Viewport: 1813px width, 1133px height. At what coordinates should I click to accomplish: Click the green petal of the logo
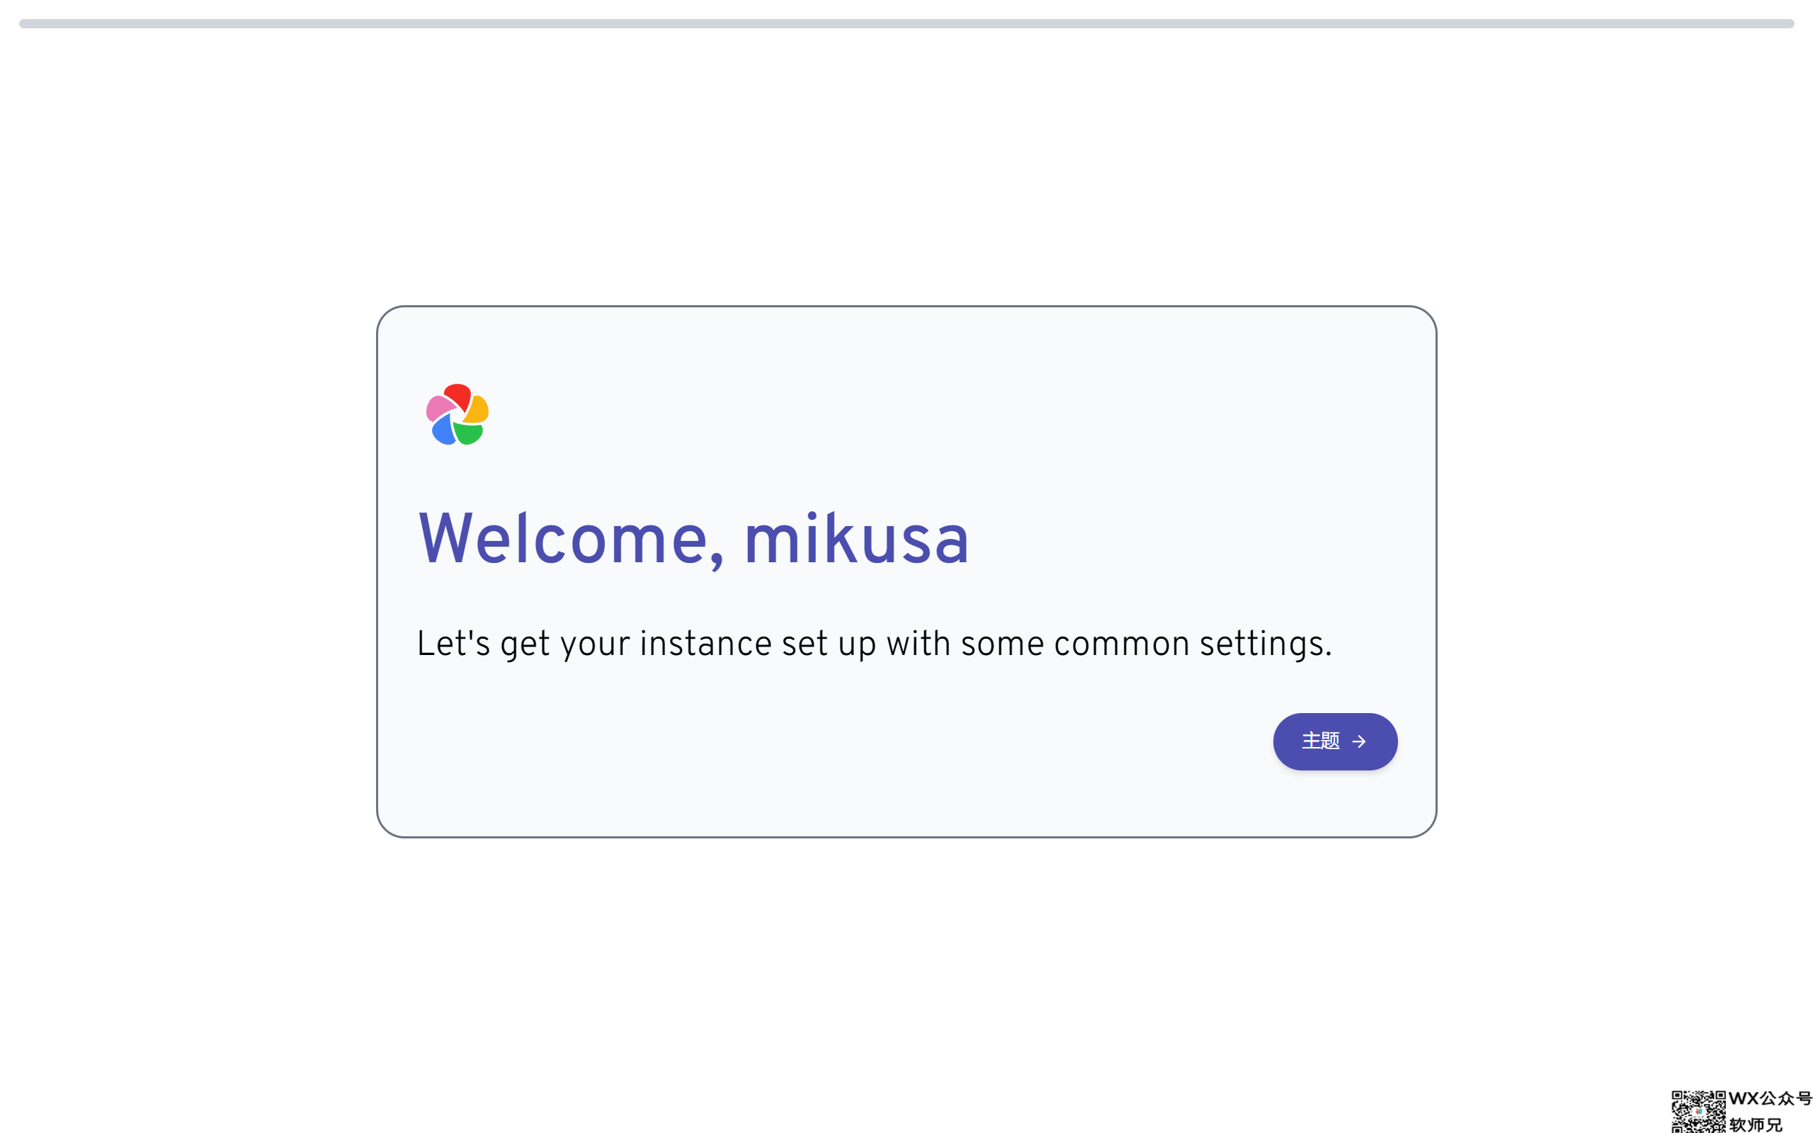pyautogui.click(x=469, y=433)
